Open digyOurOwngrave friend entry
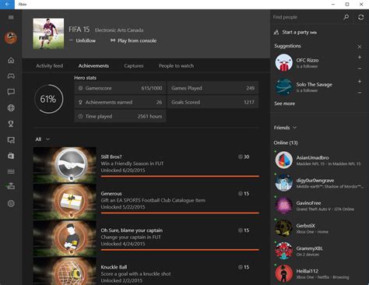The height and width of the screenshot is (285, 369). pyautogui.click(x=318, y=183)
